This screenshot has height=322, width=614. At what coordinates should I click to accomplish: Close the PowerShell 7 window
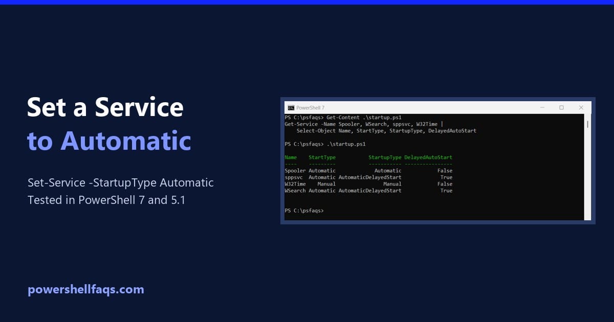point(581,108)
